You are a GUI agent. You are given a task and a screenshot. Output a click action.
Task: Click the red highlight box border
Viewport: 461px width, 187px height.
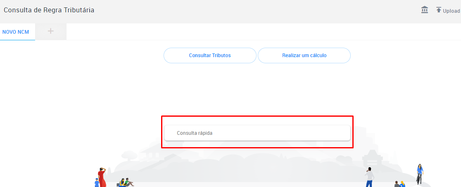[257, 116]
